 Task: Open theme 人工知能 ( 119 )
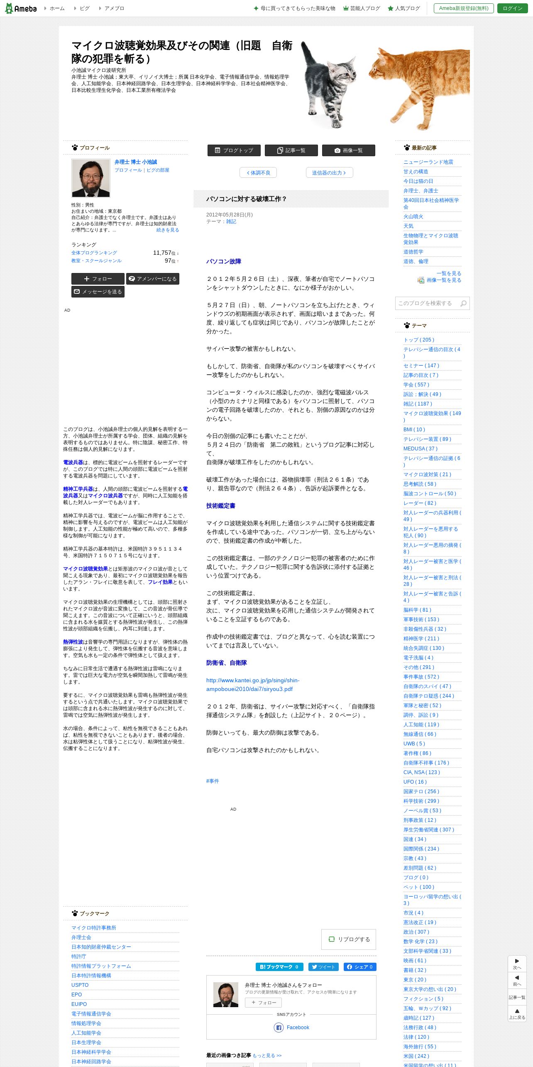click(421, 725)
